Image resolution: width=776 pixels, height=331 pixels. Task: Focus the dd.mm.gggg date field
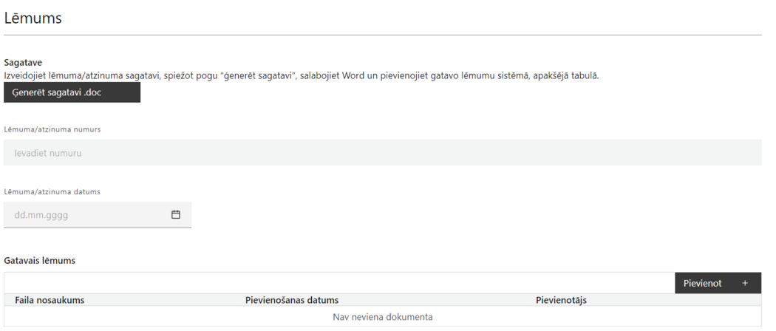coord(98,215)
